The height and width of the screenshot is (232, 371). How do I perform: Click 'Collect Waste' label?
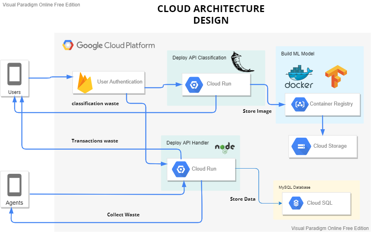(x=123, y=215)
